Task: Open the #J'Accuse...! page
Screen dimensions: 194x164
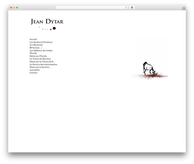Action: click(36, 48)
